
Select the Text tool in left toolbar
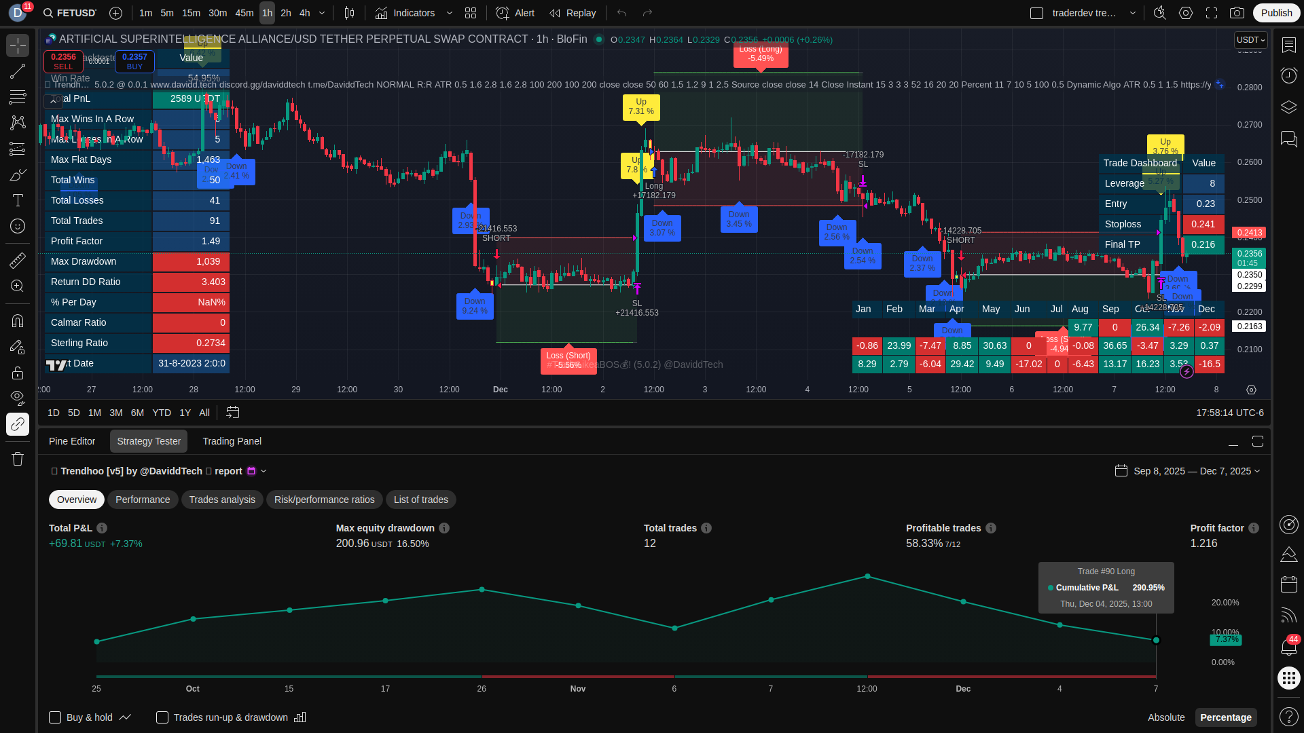tap(18, 200)
